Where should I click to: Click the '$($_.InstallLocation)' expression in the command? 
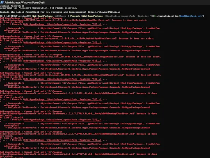pyautogui.click(x=166, y=16)
